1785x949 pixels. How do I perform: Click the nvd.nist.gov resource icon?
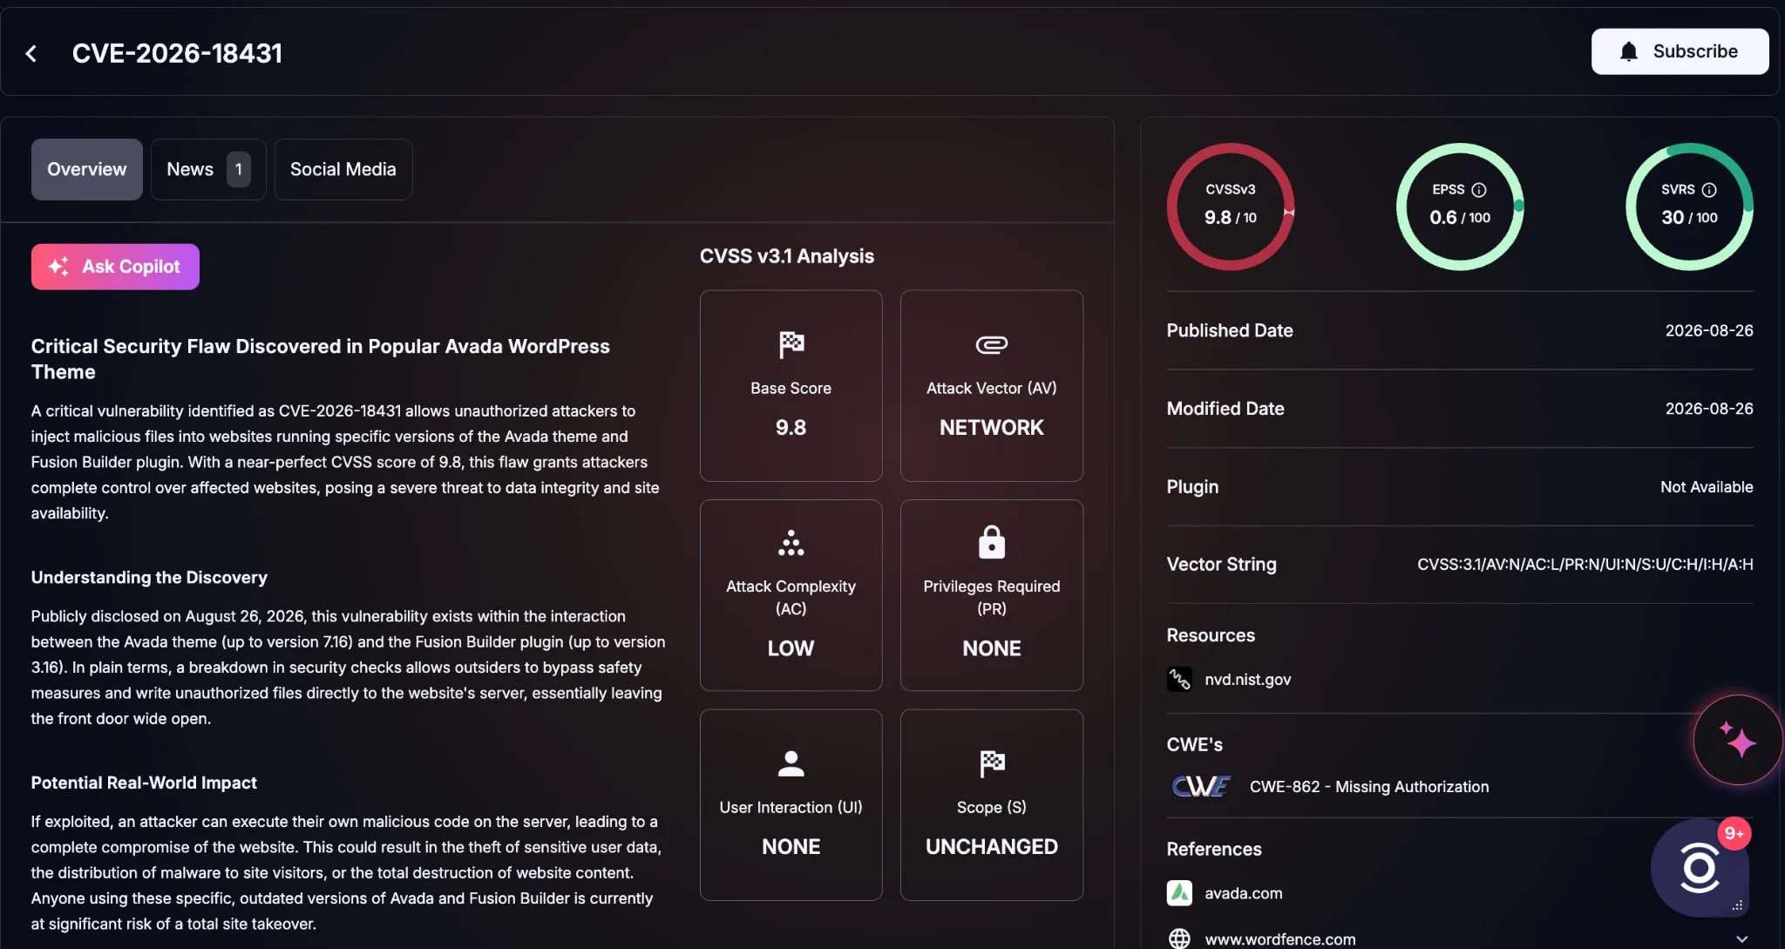[x=1179, y=679]
